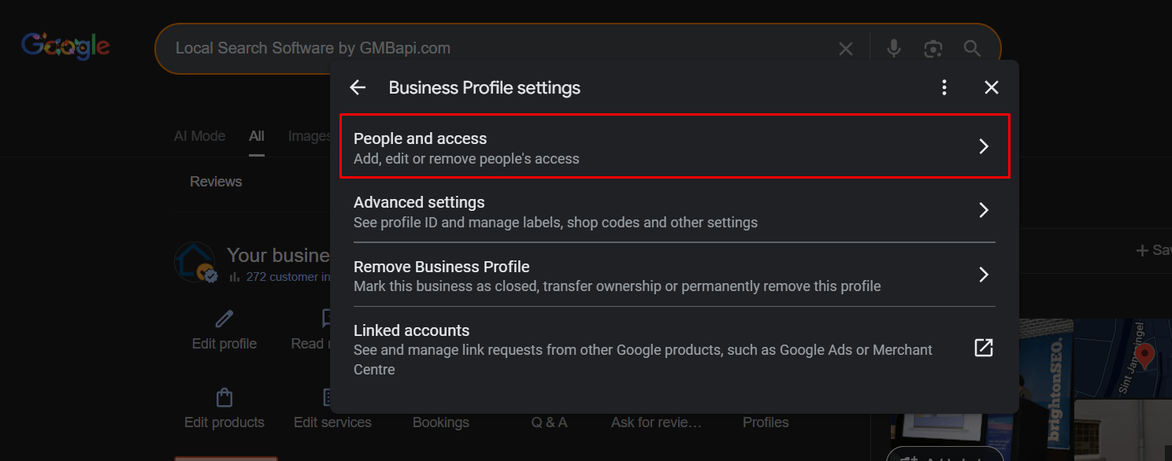Expand Advanced settings chevron
Screen dimensions: 1172x461
point(984,210)
